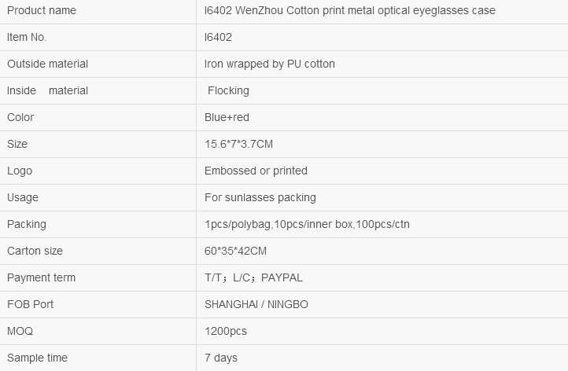Select the T/T; L/C; PAYPAL payment value

[253, 277]
